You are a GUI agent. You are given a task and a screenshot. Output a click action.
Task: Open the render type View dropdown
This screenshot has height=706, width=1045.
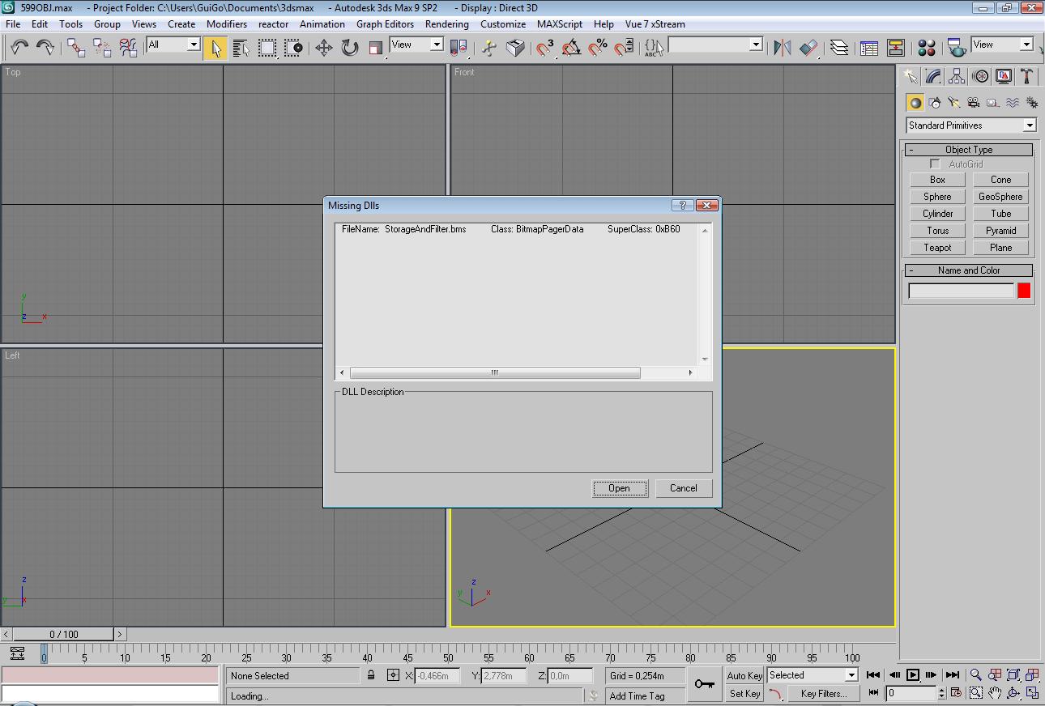coord(1003,45)
